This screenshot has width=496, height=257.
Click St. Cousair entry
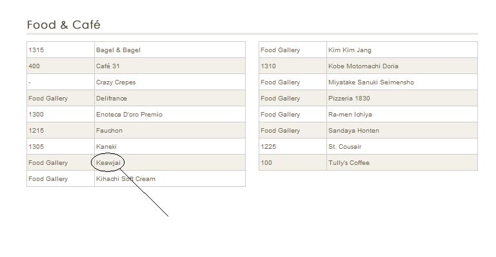pos(344,146)
